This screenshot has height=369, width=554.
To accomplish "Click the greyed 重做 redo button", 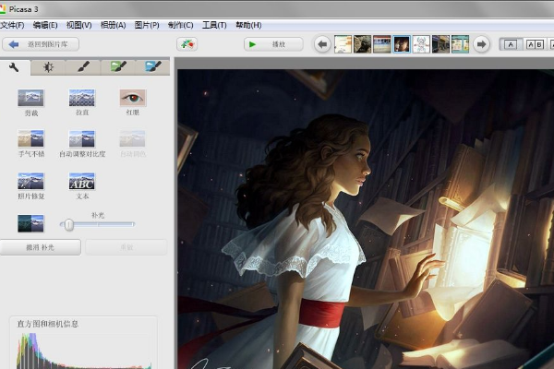I will (126, 247).
